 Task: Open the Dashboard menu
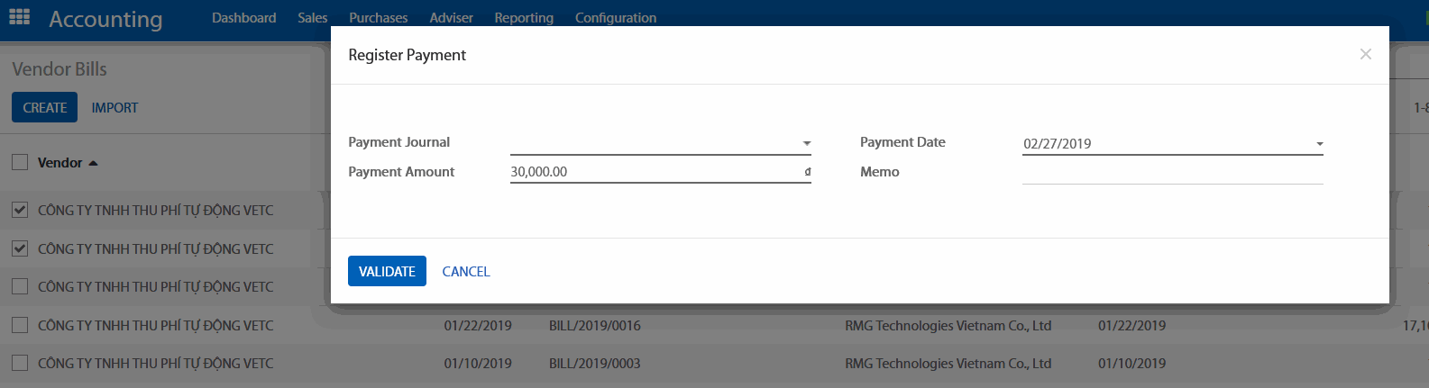click(243, 18)
